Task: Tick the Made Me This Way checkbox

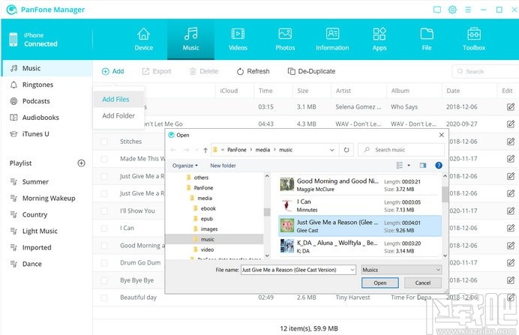Action: [104, 159]
